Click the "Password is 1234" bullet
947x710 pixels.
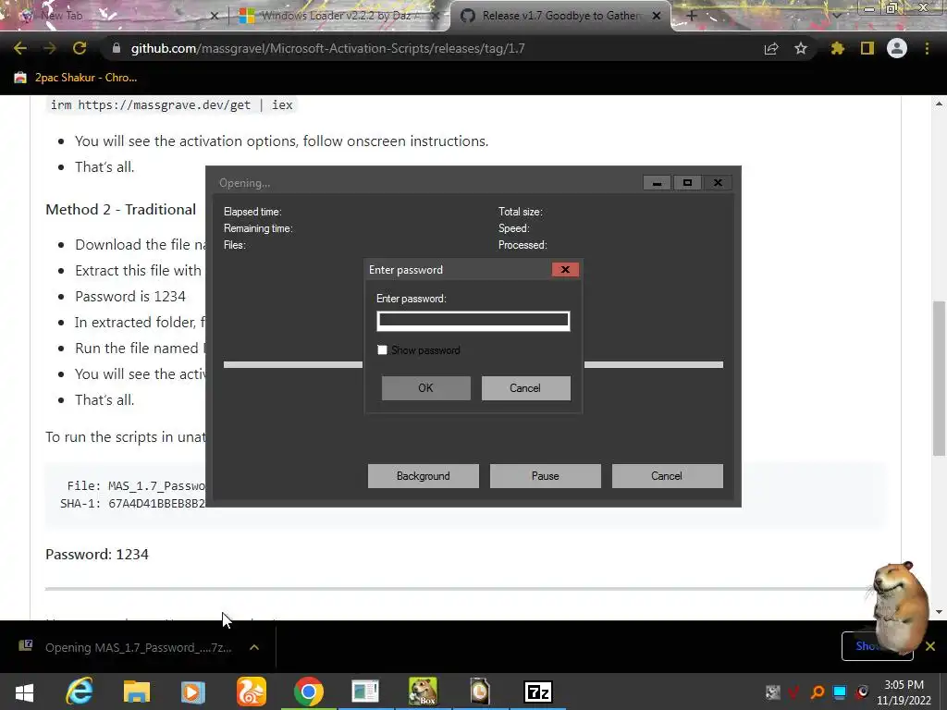coord(129,297)
